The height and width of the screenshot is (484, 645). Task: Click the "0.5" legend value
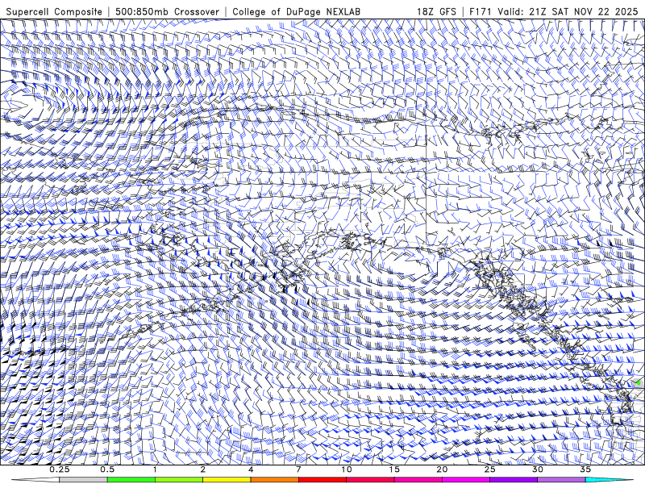[x=107, y=469]
